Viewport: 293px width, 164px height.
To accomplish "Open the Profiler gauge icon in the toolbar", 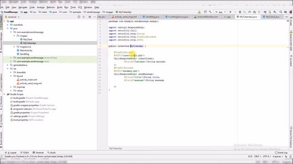I will pos(250,12).
